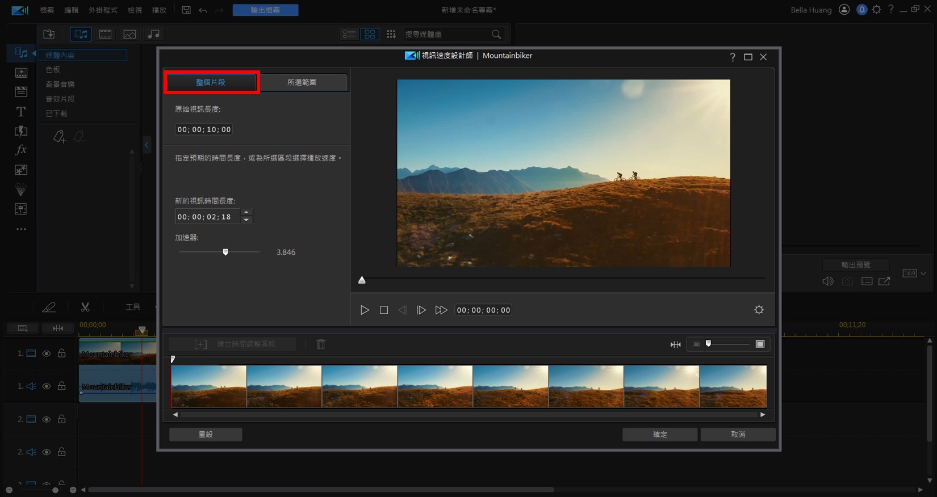Click the dialog trash delete icon
The image size is (937, 497).
(x=321, y=344)
